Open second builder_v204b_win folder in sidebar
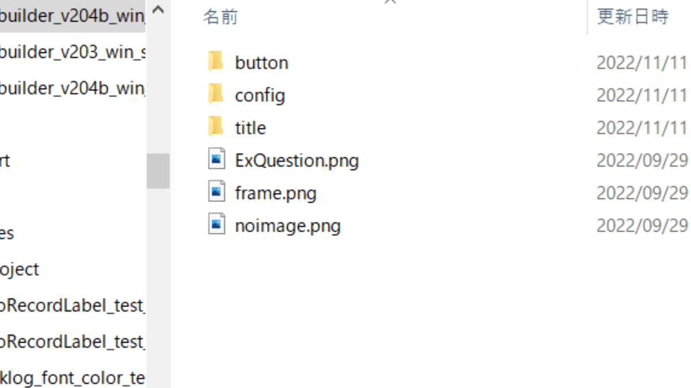Image resolution: width=691 pixels, height=388 pixels. 73,89
